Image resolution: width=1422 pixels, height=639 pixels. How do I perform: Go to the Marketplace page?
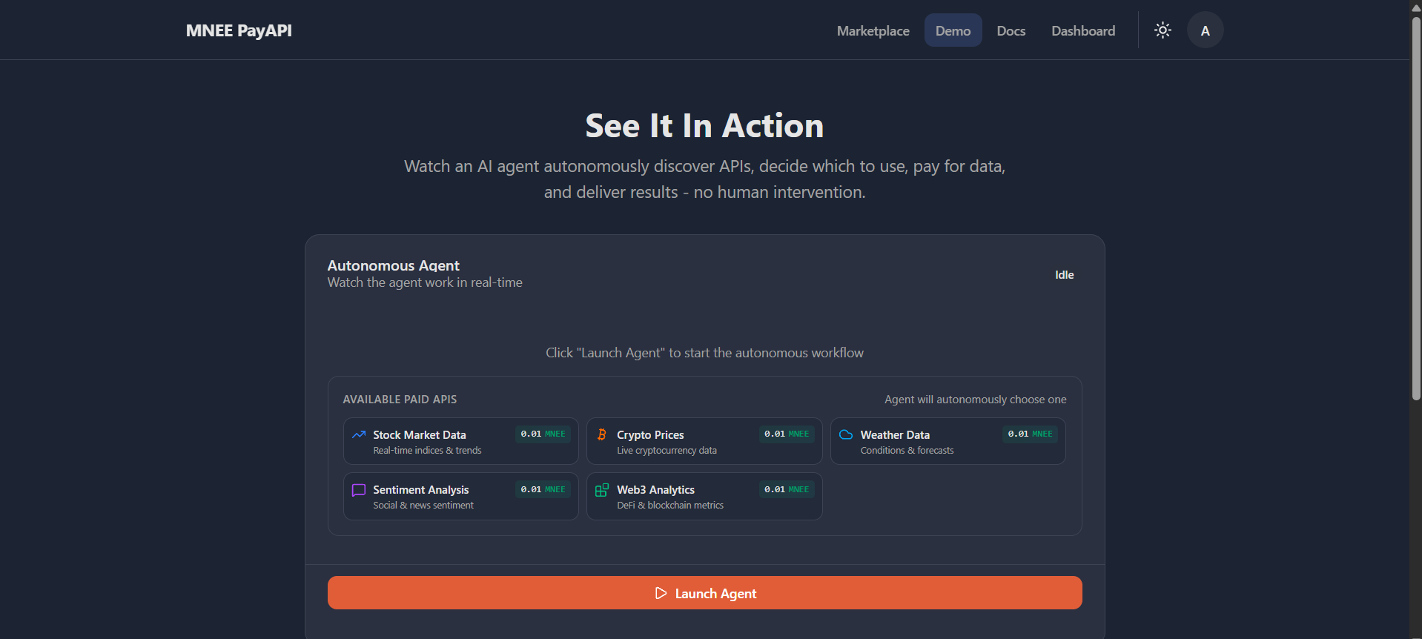click(x=873, y=30)
